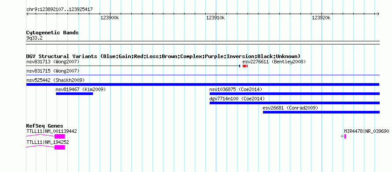Click the MIR4478 gene arrow glyph
392x172 pixels.
tap(344, 136)
